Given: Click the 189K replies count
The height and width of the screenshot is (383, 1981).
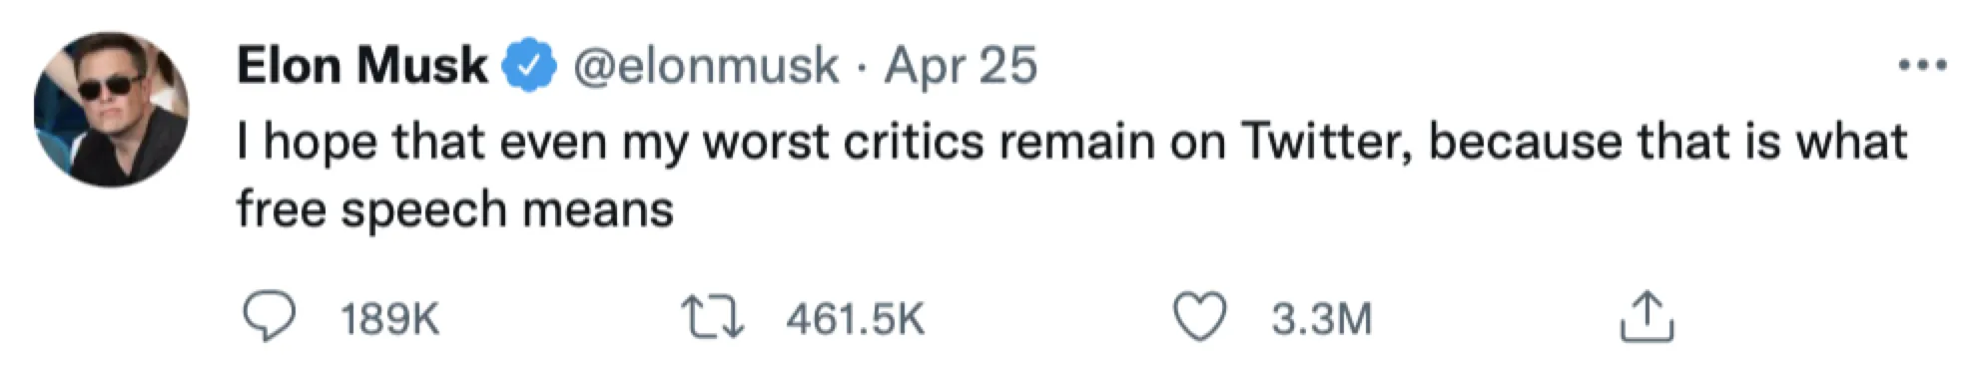Looking at the screenshot, I should pos(389,319).
